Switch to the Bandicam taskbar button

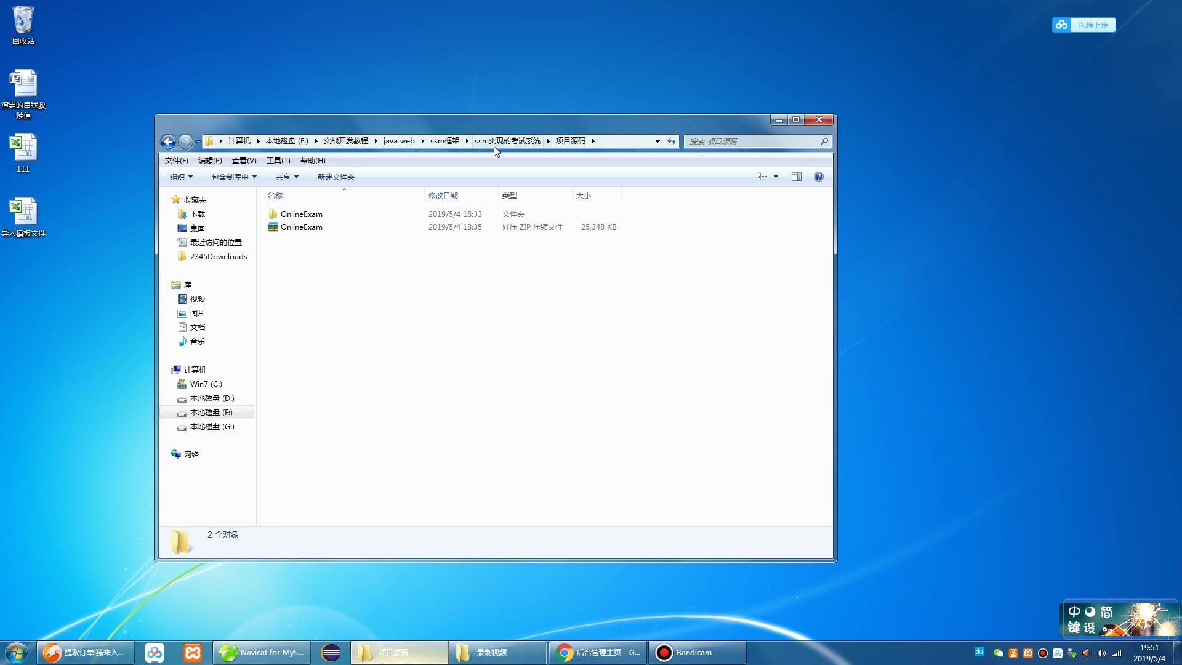point(697,653)
